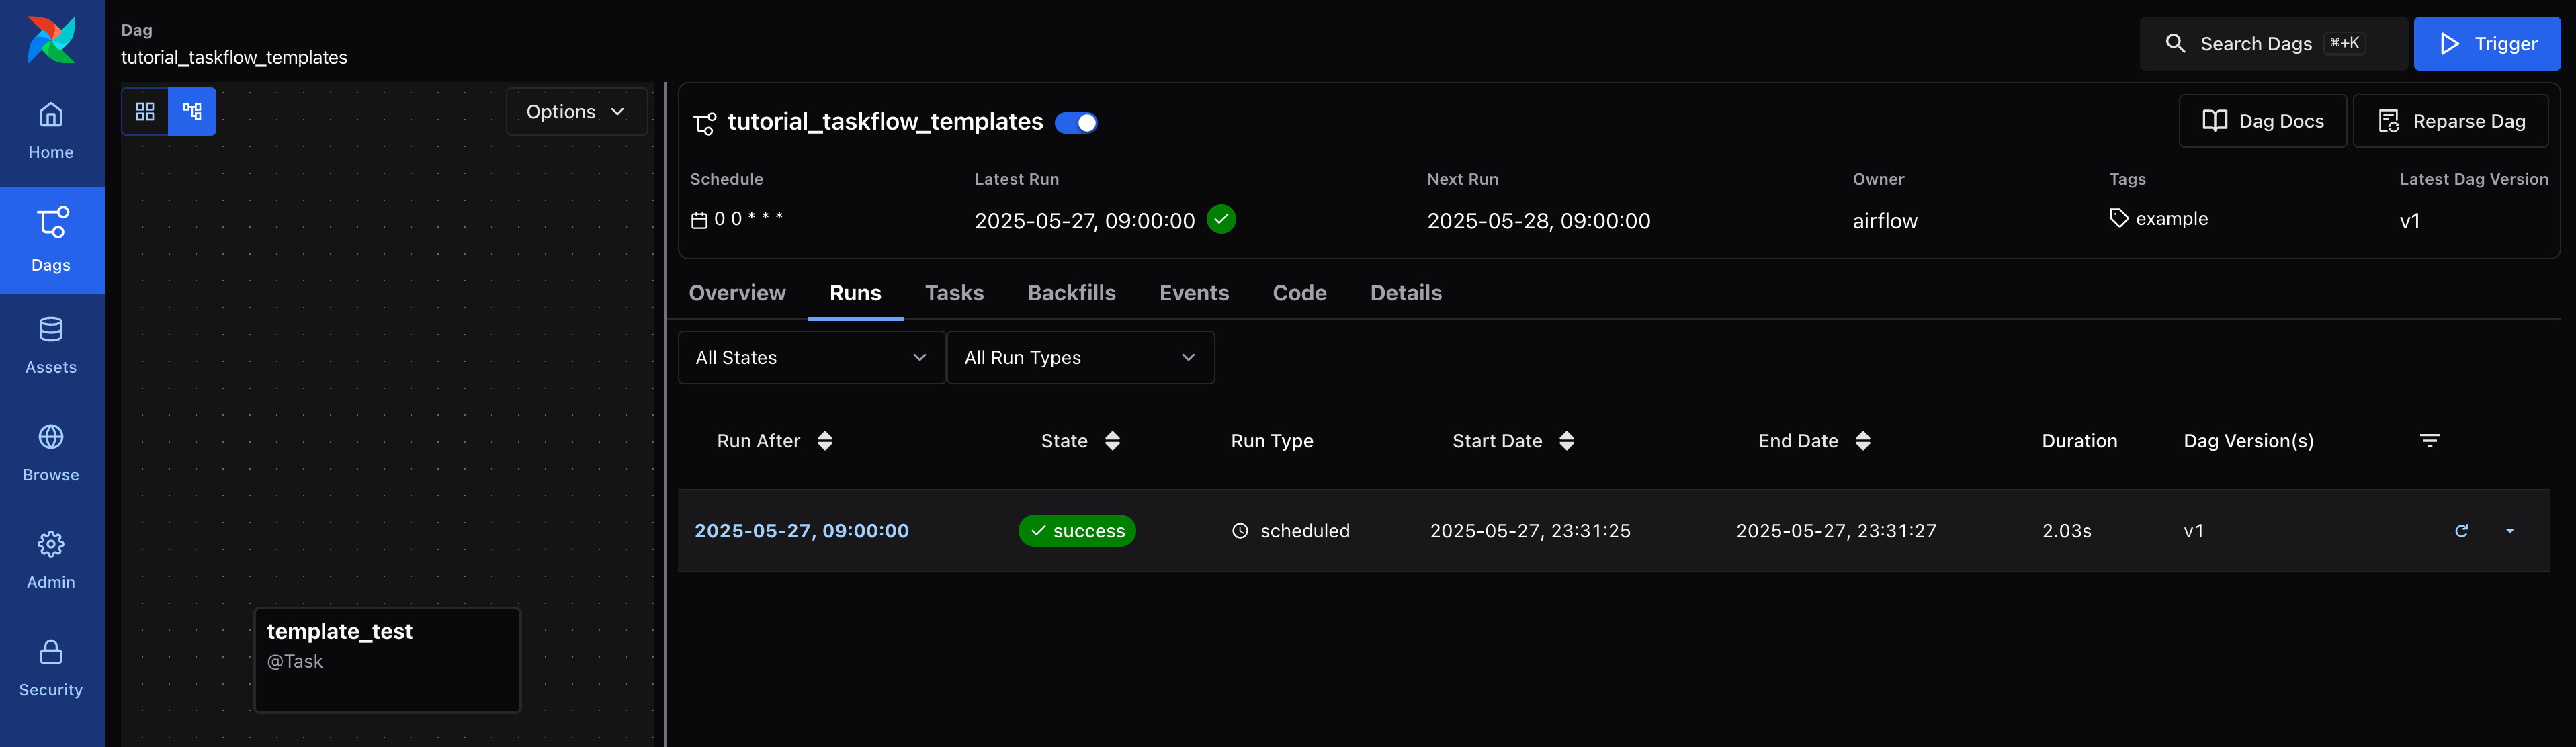Click the clear and rerun icon
The width and height of the screenshot is (2576, 747).
pyautogui.click(x=2461, y=531)
